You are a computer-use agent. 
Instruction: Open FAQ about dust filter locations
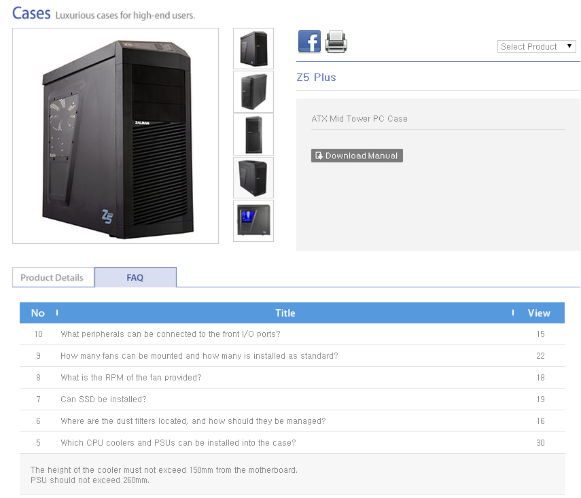(193, 421)
